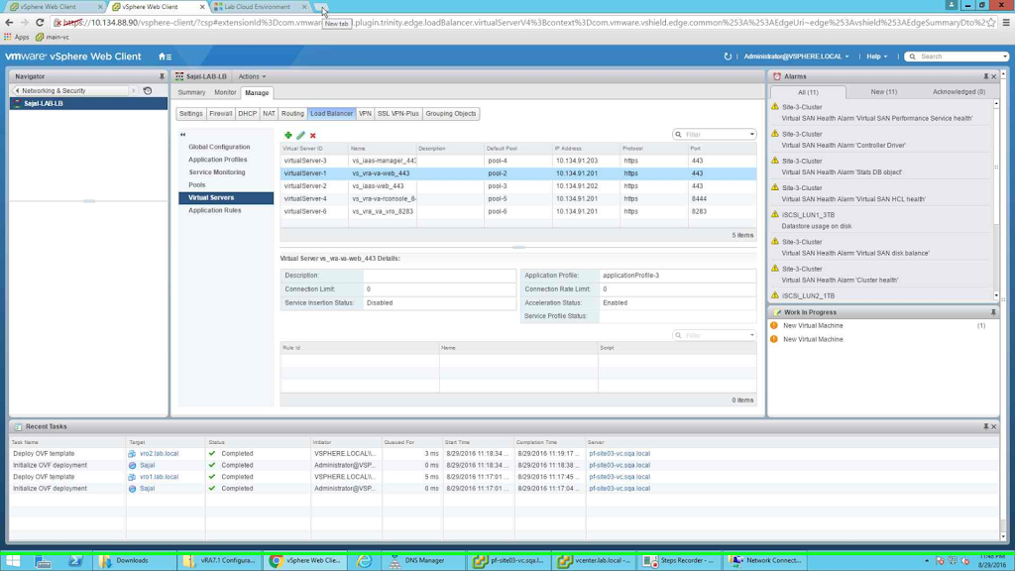Open Service Monitoring section

click(x=217, y=172)
